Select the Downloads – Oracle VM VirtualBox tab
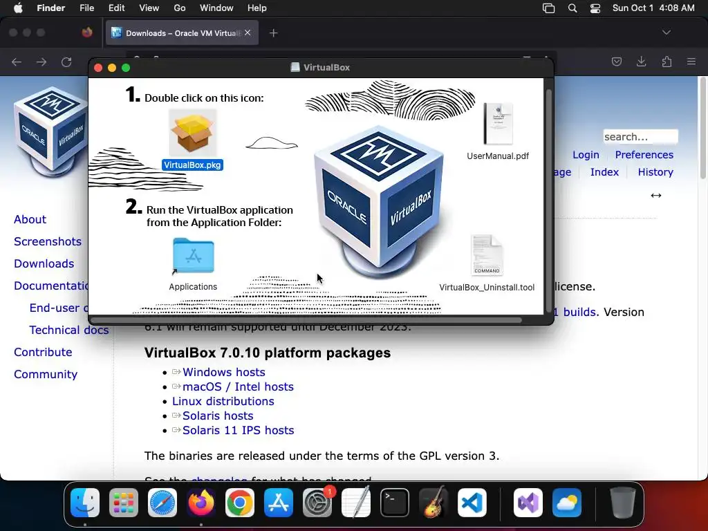The height and width of the screenshot is (531, 708). [x=182, y=32]
